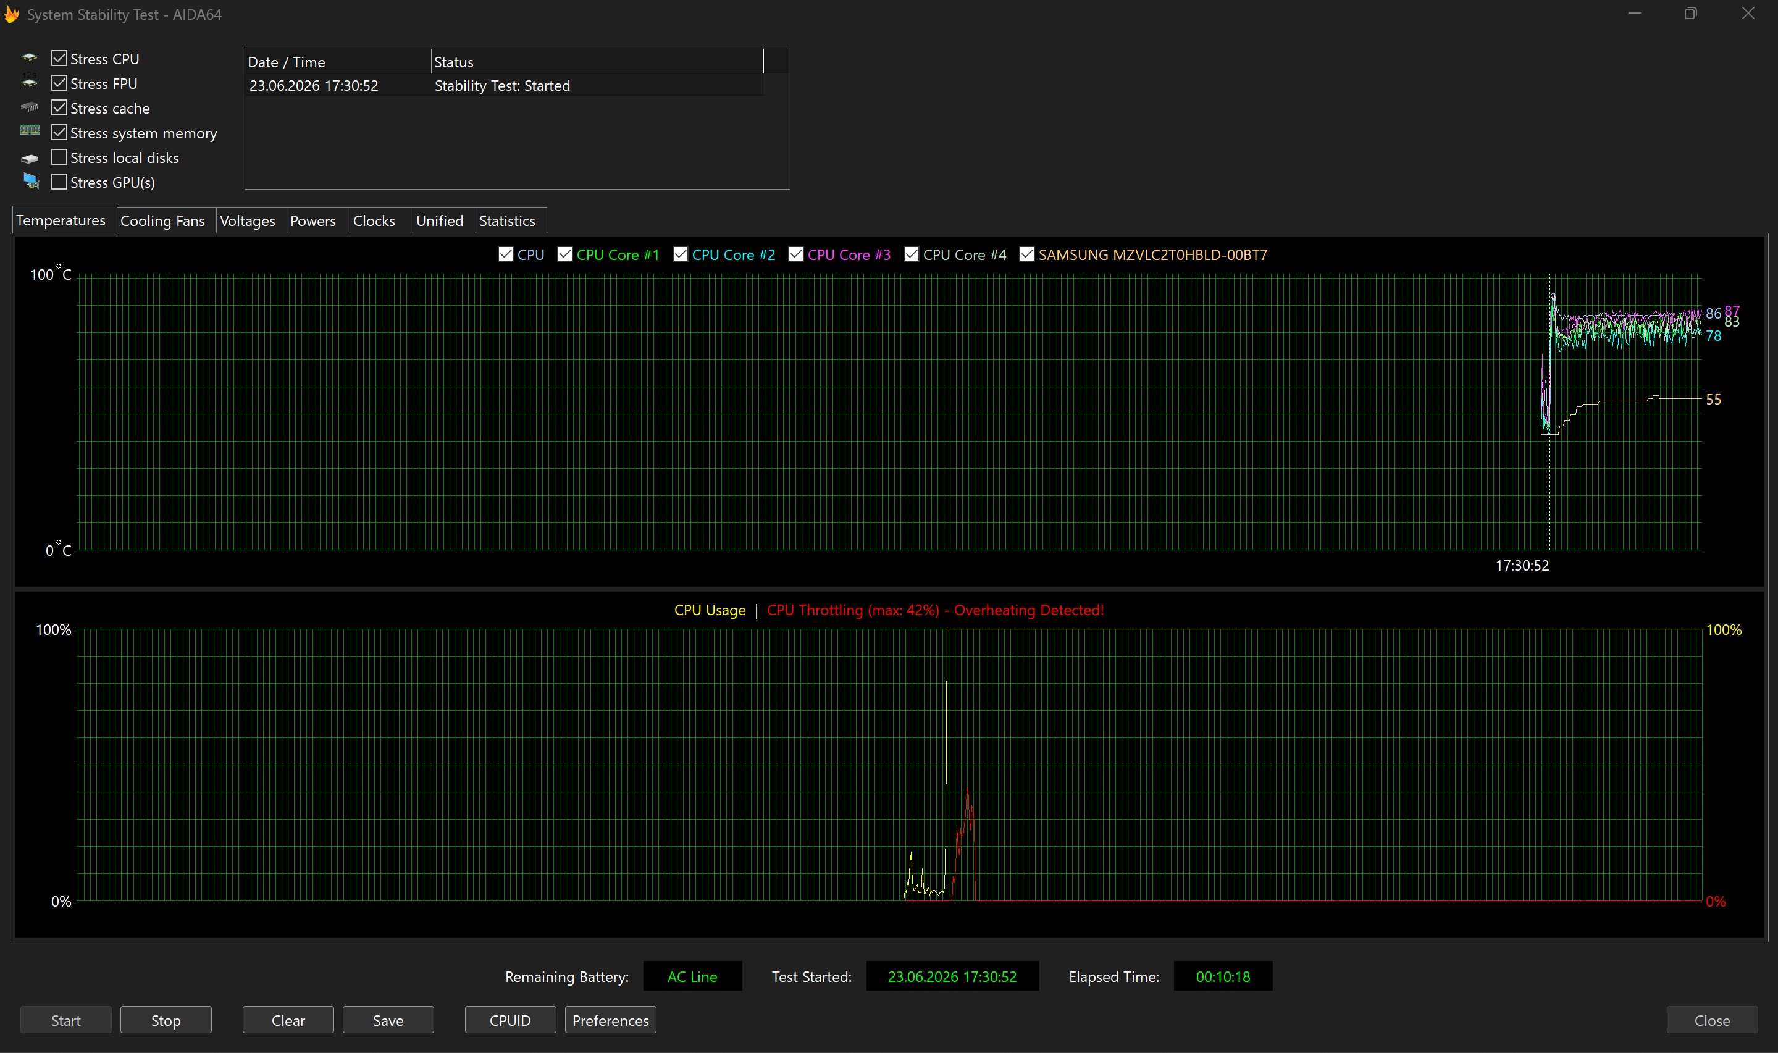The height and width of the screenshot is (1053, 1778).
Task: Click the AIDA64 flame icon in title bar
Action: [11, 14]
